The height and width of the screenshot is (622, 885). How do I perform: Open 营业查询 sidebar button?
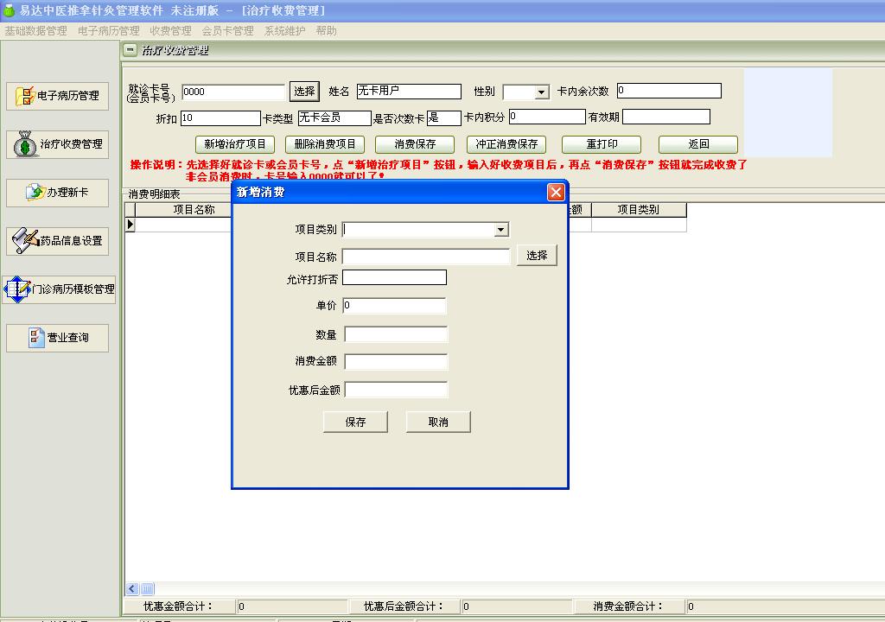tap(58, 338)
